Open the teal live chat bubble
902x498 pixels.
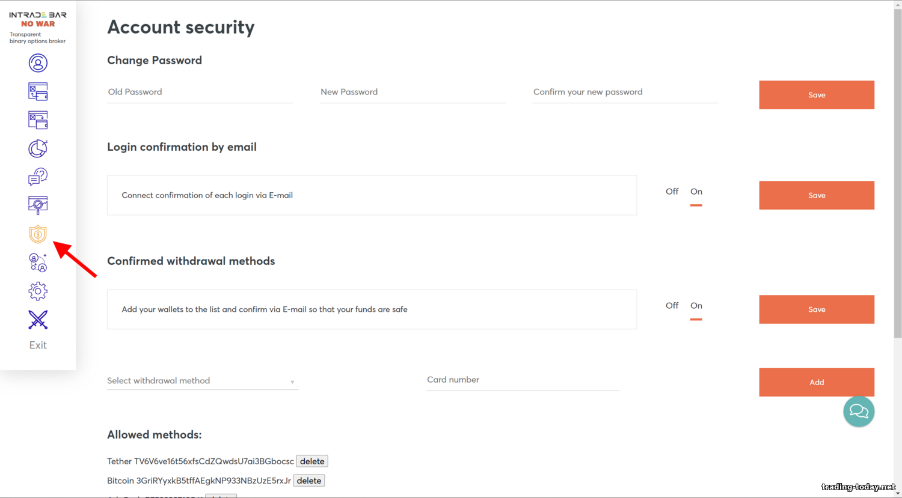point(859,411)
